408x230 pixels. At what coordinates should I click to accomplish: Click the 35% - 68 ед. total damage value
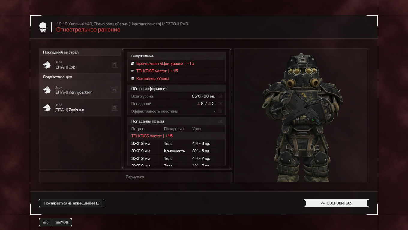203,96
